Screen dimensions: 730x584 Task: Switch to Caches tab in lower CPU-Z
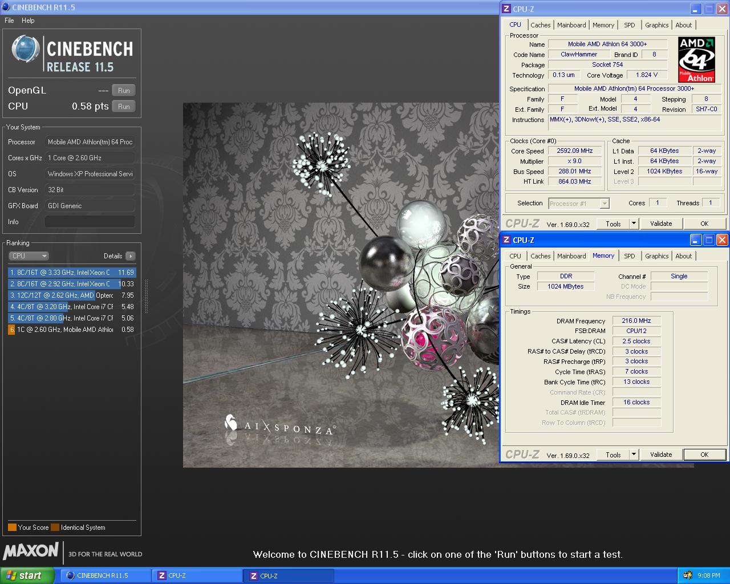[x=540, y=256]
